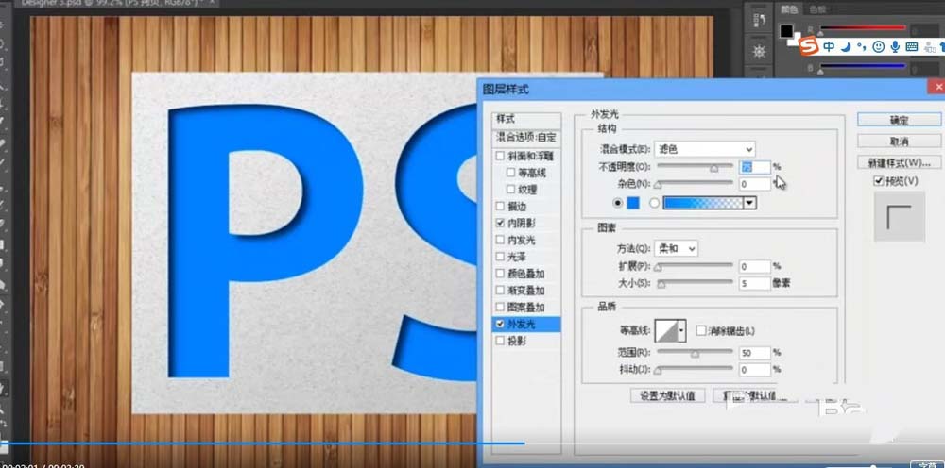
Task: Click the moon icon in Sogou bar
Action: point(846,46)
